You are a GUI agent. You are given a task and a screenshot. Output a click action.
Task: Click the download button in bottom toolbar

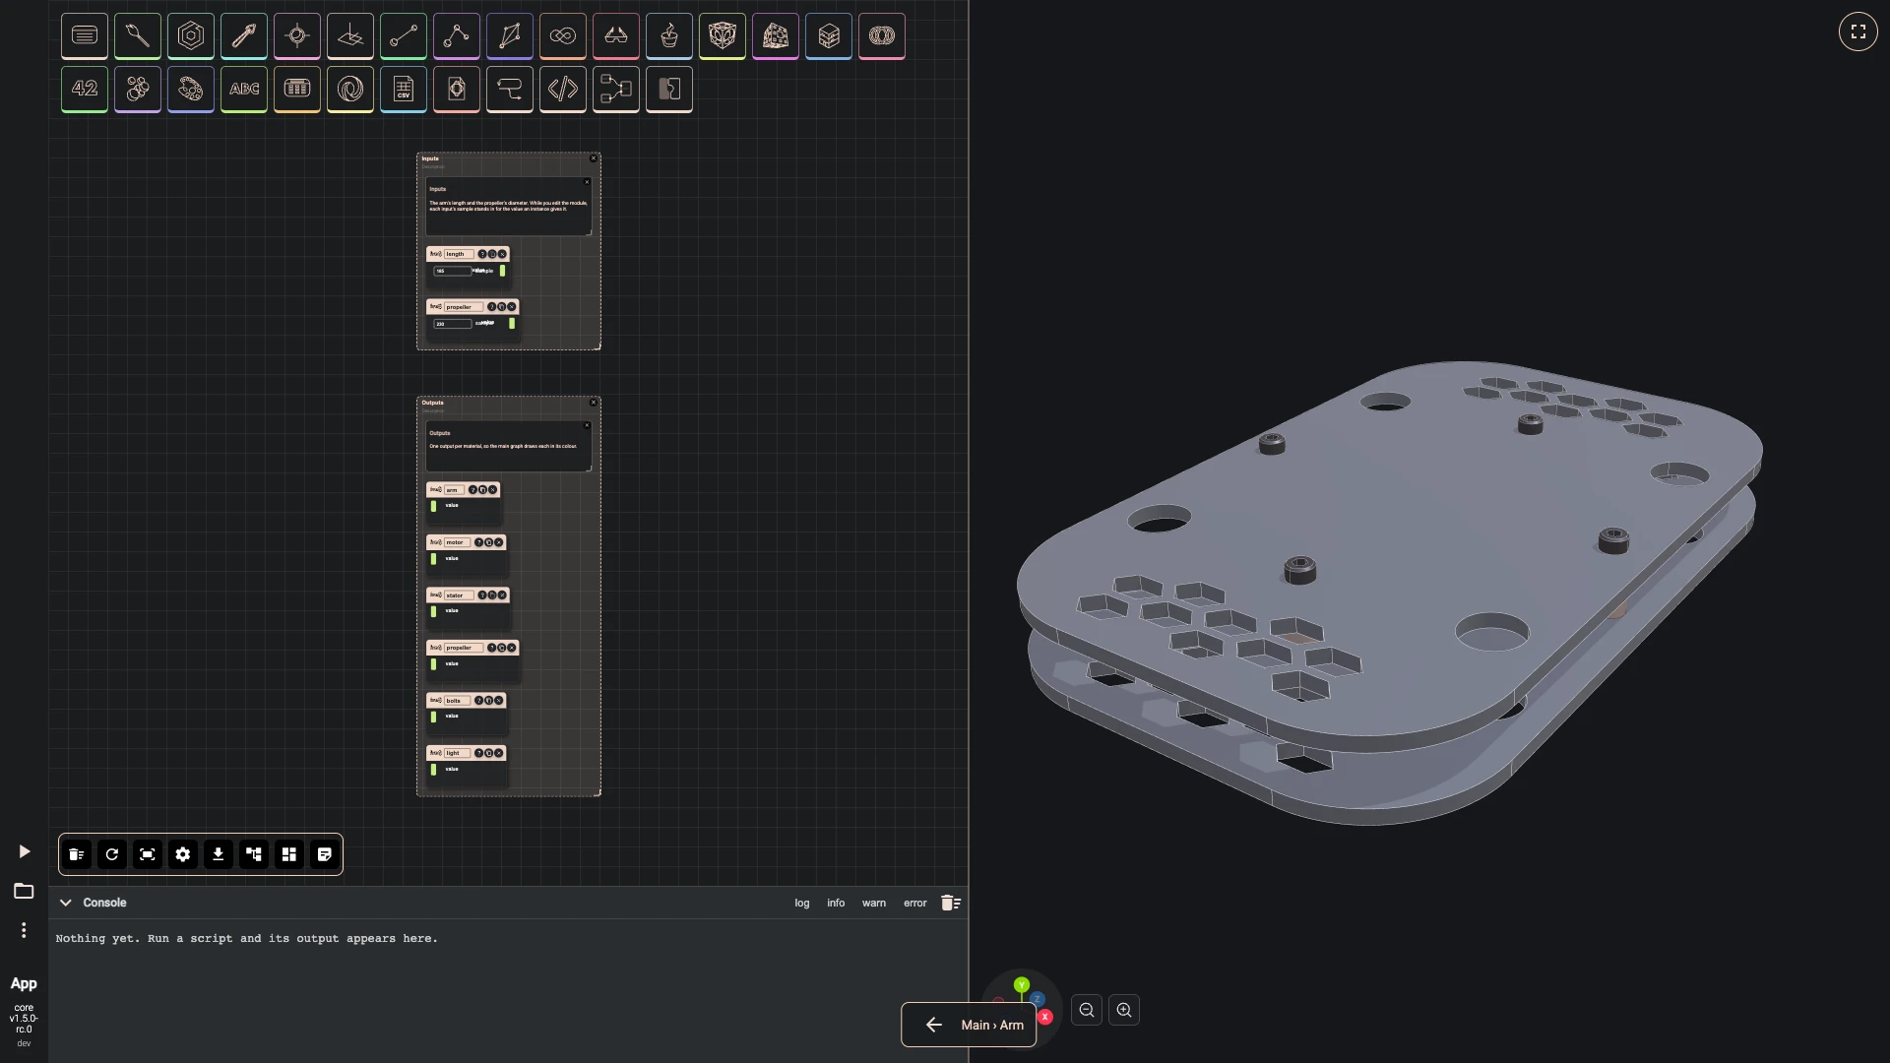pos(219,854)
